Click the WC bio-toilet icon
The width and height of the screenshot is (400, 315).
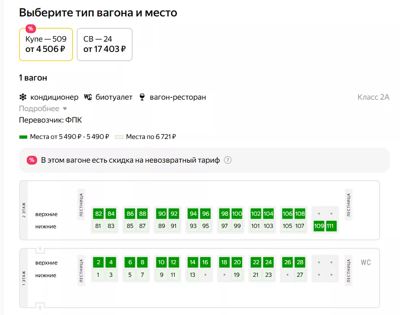click(x=88, y=97)
